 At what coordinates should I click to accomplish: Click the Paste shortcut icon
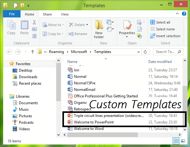[34, 36]
